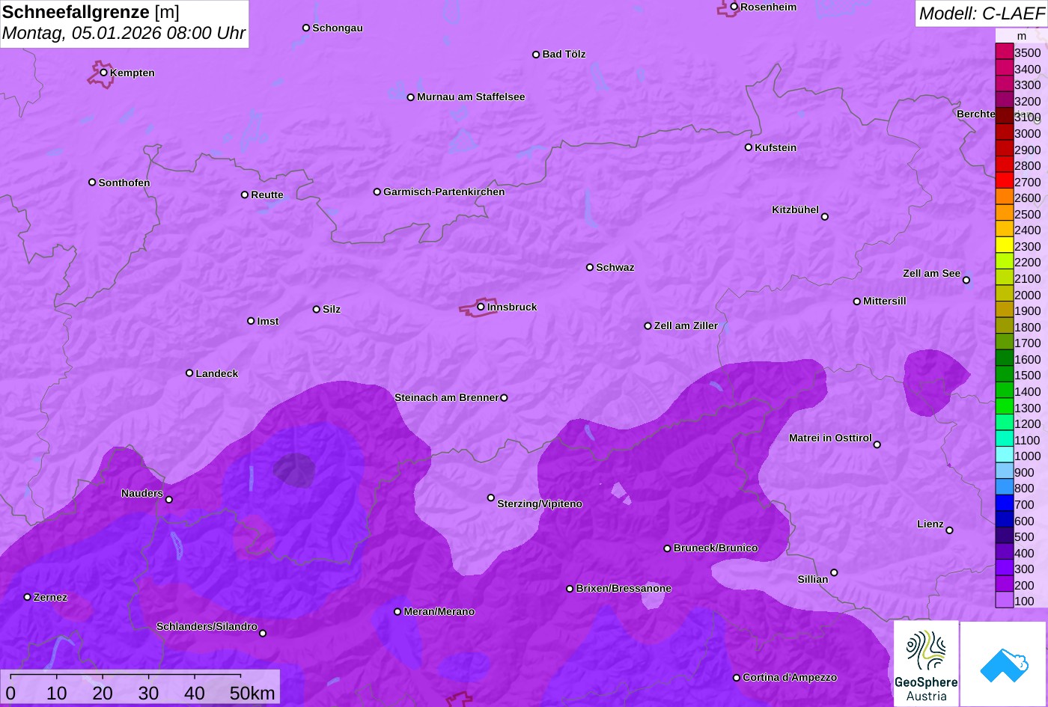Click the Zell am Ziller label
Screen dimensions: 1048x707
(686, 325)
